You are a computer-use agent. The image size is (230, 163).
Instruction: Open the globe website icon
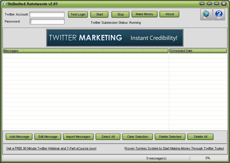click(x=206, y=15)
